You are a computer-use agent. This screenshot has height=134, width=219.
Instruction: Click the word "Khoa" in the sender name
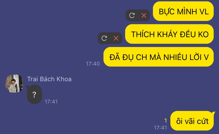pos(64,79)
